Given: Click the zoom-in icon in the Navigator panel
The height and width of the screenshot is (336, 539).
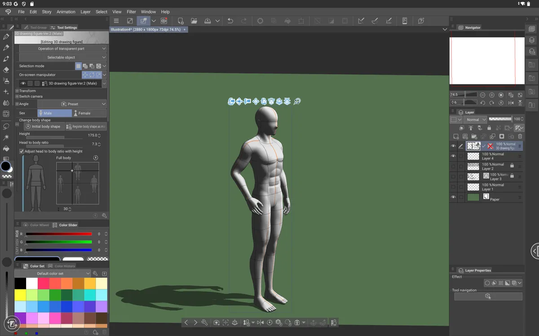Looking at the screenshot, I should click(491, 95).
